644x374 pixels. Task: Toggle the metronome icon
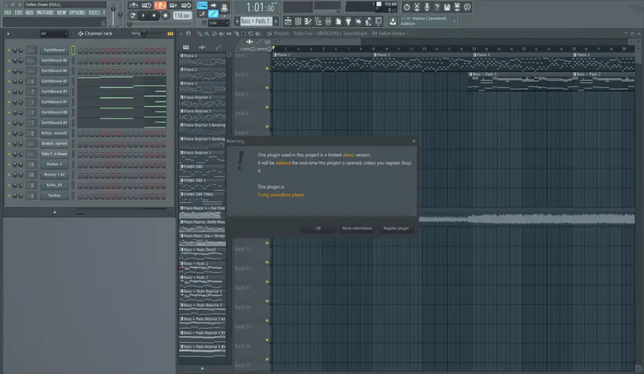pyautogui.click(x=133, y=6)
